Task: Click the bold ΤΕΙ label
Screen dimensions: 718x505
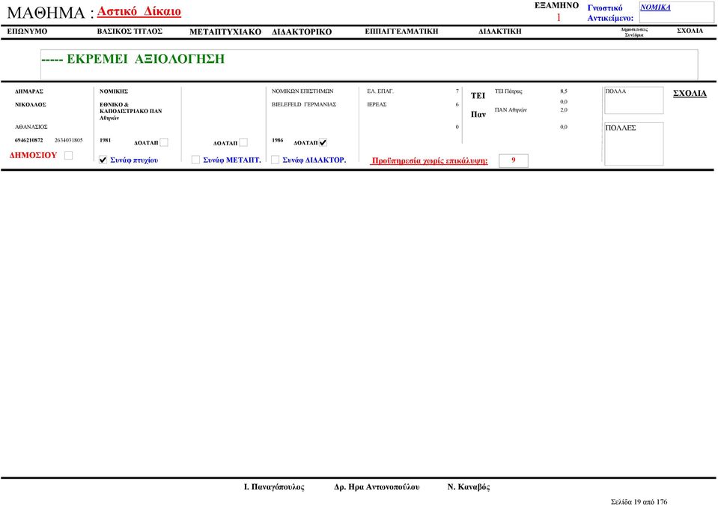Action: [478, 96]
